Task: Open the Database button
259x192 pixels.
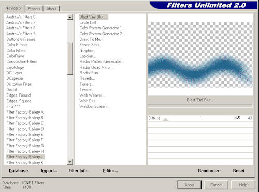Action: point(19,171)
